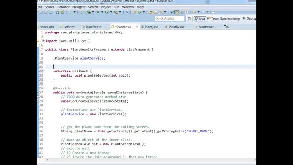Click the Previous Annotation arrow icon
The width and height of the screenshot is (293, 165).
point(203,12)
